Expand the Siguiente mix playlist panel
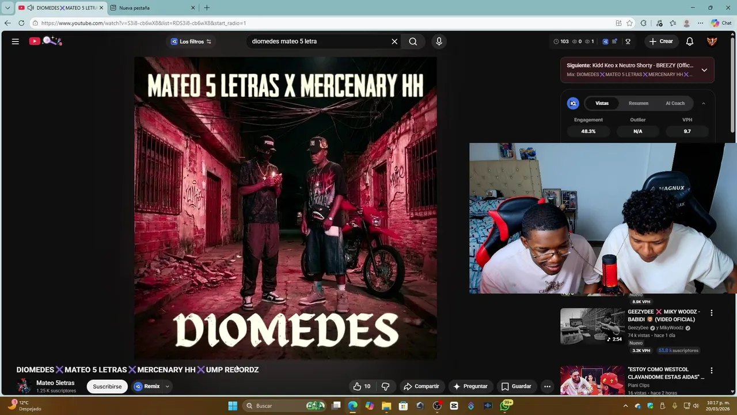 704,70
